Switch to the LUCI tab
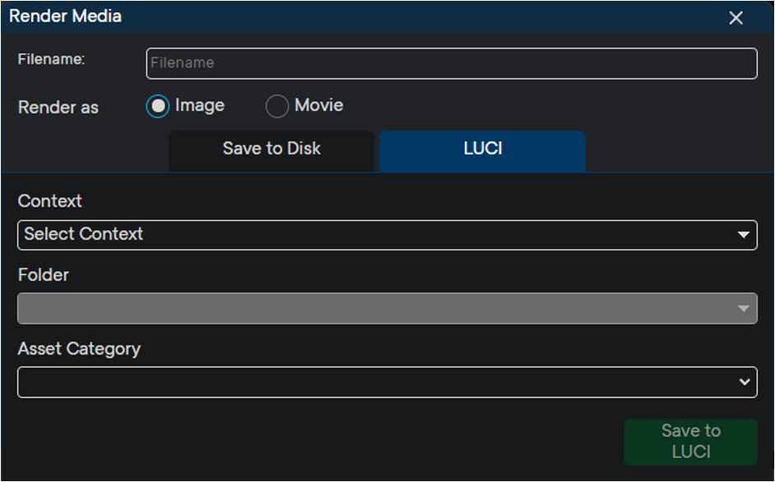This screenshot has height=482, width=775. pos(482,150)
